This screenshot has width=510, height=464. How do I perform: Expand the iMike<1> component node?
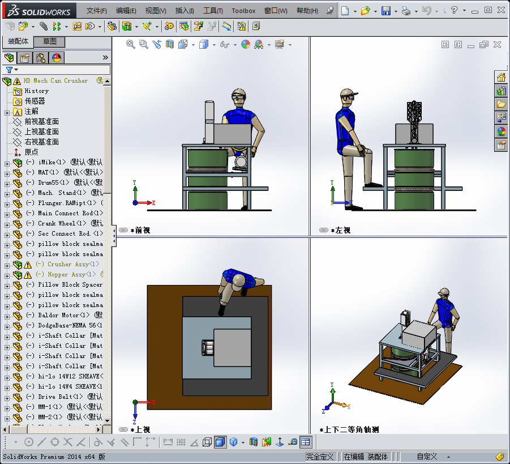[7, 164]
